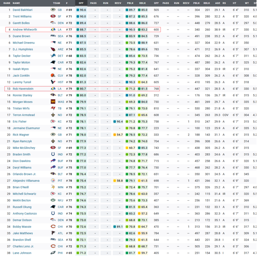
Task: Click the 49ers logo in Trent Williams' row
Action: [x=53, y=17]
